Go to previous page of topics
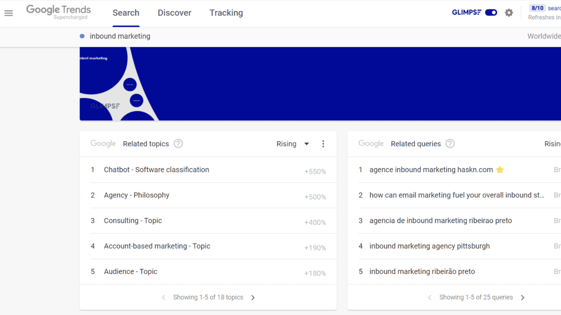Image resolution: width=561 pixels, height=315 pixels. (164, 297)
